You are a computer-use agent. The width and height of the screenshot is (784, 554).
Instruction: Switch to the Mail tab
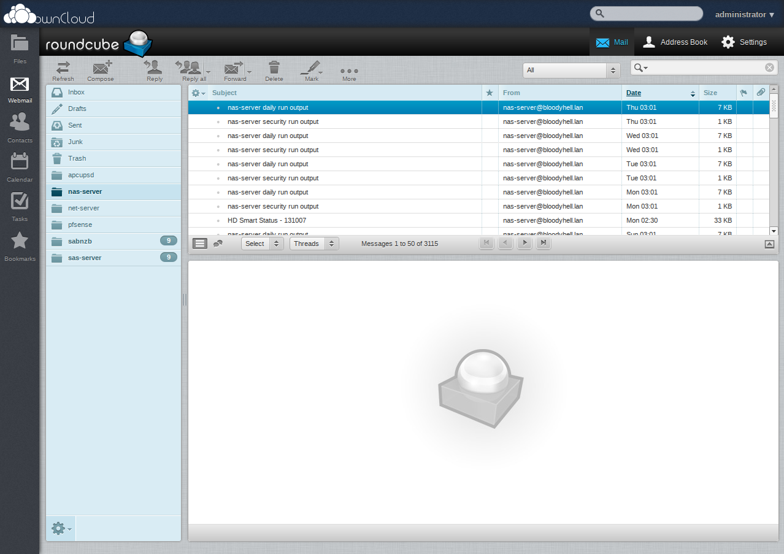[x=612, y=42]
